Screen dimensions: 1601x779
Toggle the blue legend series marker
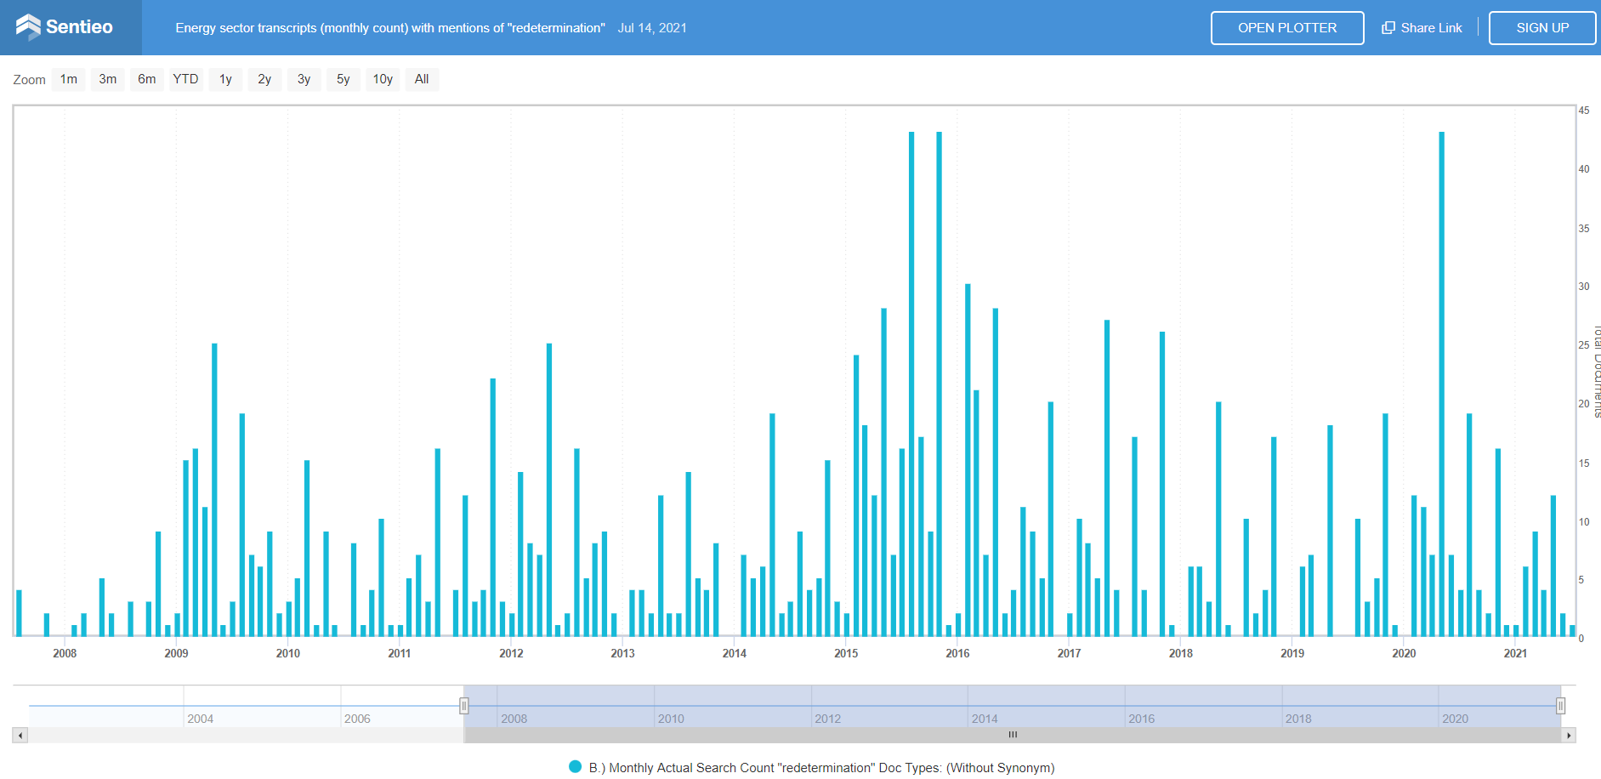[576, 767]
